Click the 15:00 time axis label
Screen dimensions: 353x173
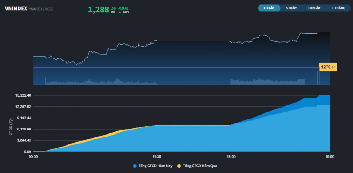pos(330,157)
